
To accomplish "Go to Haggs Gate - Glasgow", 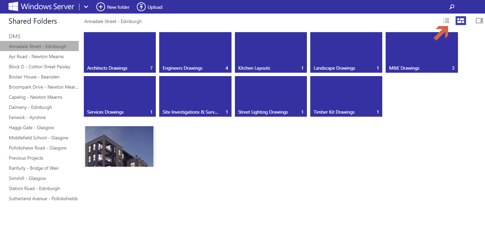I will click(x=31, y=127).
